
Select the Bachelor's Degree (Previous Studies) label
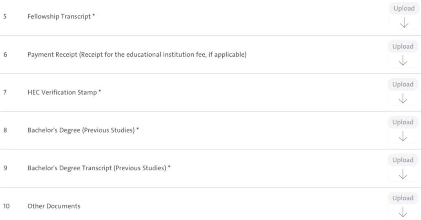(81, 130)
